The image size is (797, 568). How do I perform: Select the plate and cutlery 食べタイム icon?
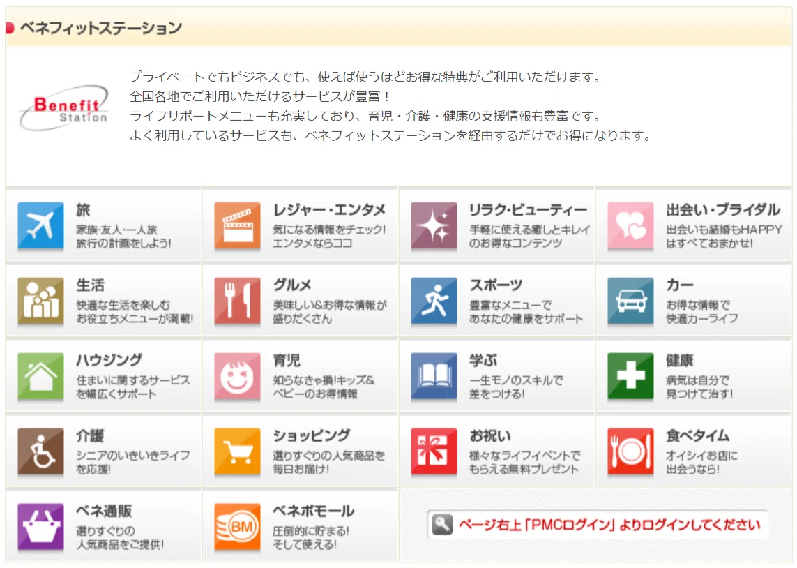631,451
